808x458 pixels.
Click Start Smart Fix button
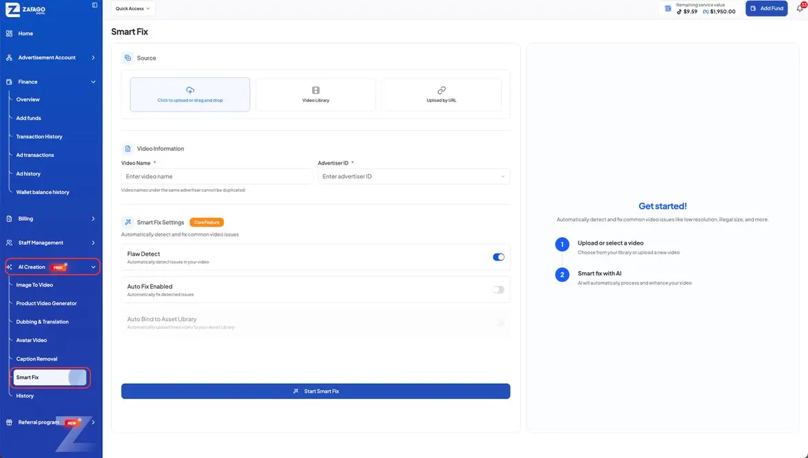pyautogui.click(x=316, y=391)
